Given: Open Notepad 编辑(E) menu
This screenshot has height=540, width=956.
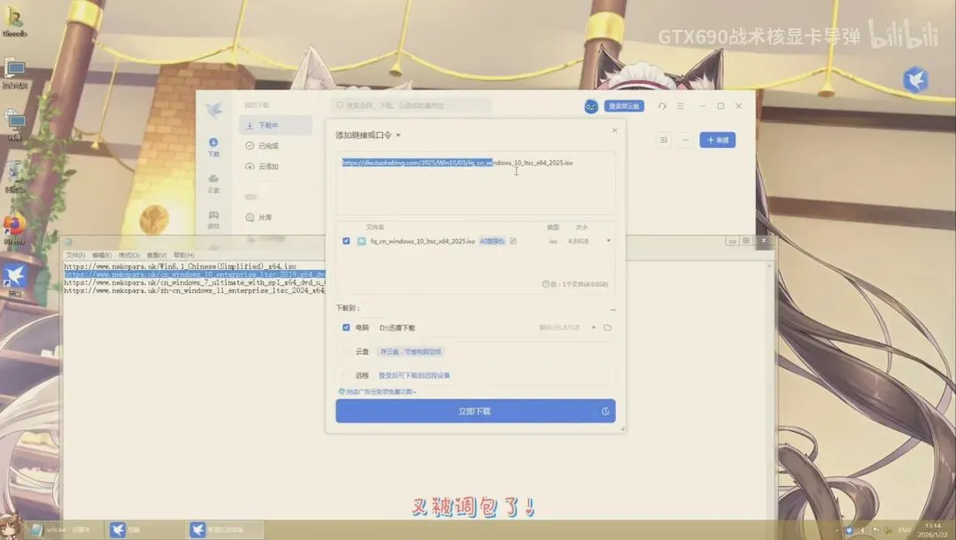Looking at the screenshot, I should (x=102, y=255).
